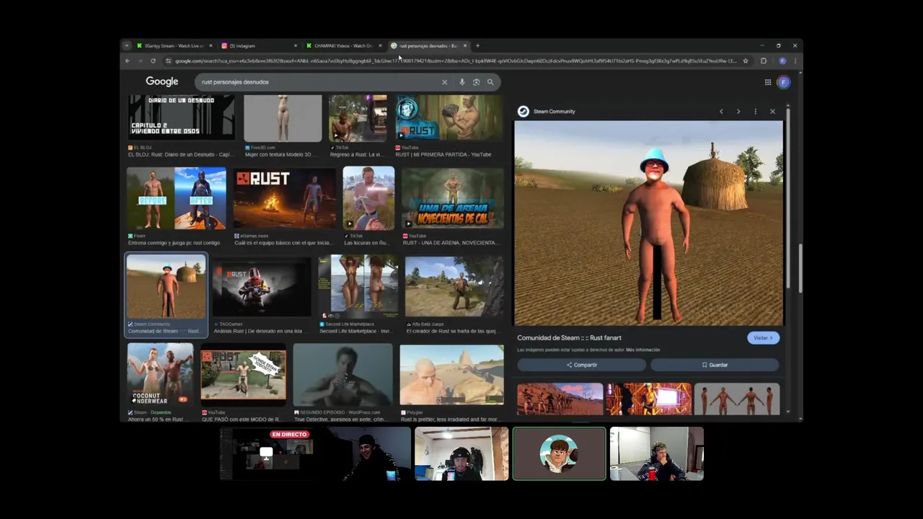
Task: Select the EN DIRECTO live stream tile
Action: pyautogui.click(x=267, y=453)
